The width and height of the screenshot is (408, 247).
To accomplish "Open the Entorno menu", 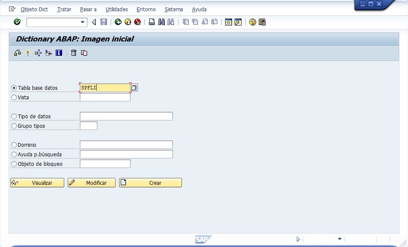I will point(146,9).
